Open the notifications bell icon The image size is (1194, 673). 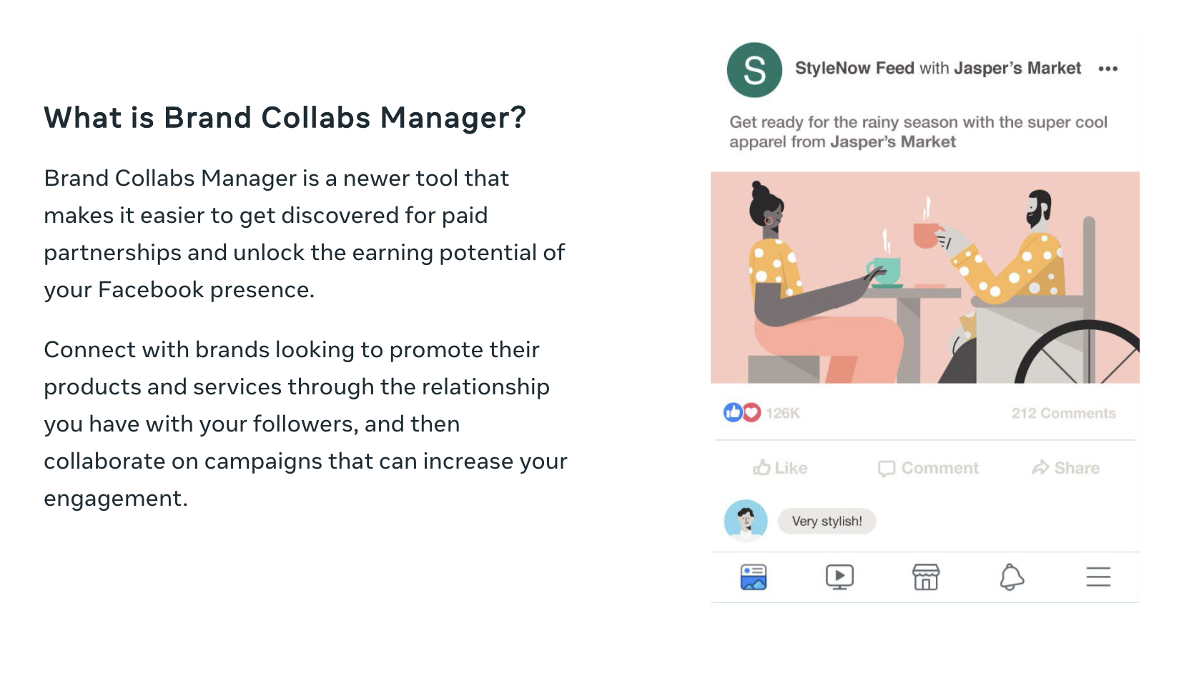(1012, 577)
